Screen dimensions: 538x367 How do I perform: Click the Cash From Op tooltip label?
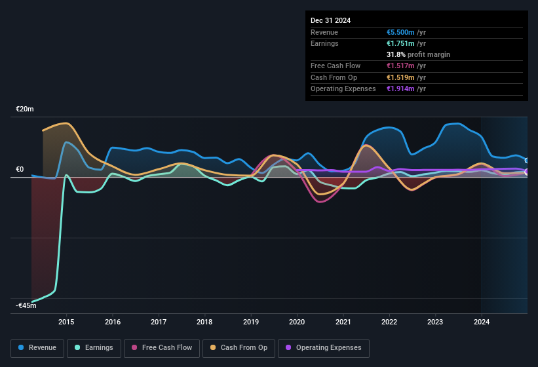(x=334, y=77)
